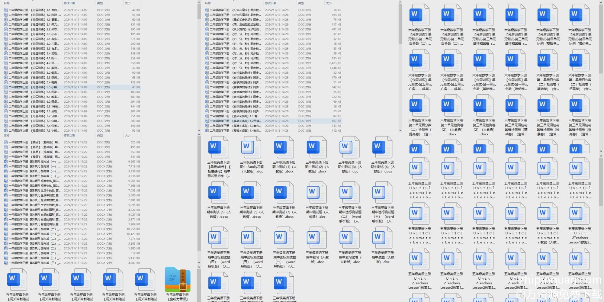Click 大小 column header in lower-left list

127,136
